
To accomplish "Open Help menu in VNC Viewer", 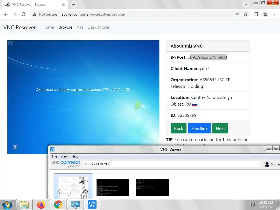I will pyautogui.click(x=75, y=156).
